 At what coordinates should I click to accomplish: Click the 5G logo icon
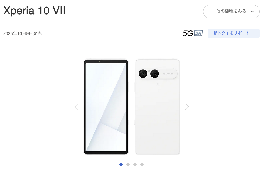pyautogui.click(x=188, y=33)
